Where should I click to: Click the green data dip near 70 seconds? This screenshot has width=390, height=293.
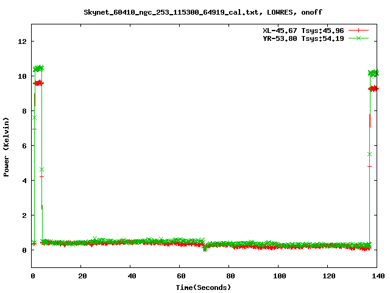coord(205,249)
